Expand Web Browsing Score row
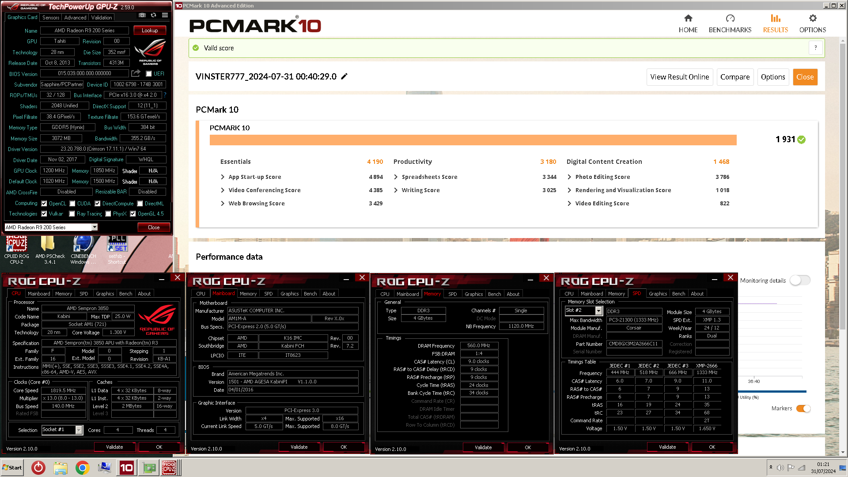Screen dimensions: 848x477 [x=223, y=203]
